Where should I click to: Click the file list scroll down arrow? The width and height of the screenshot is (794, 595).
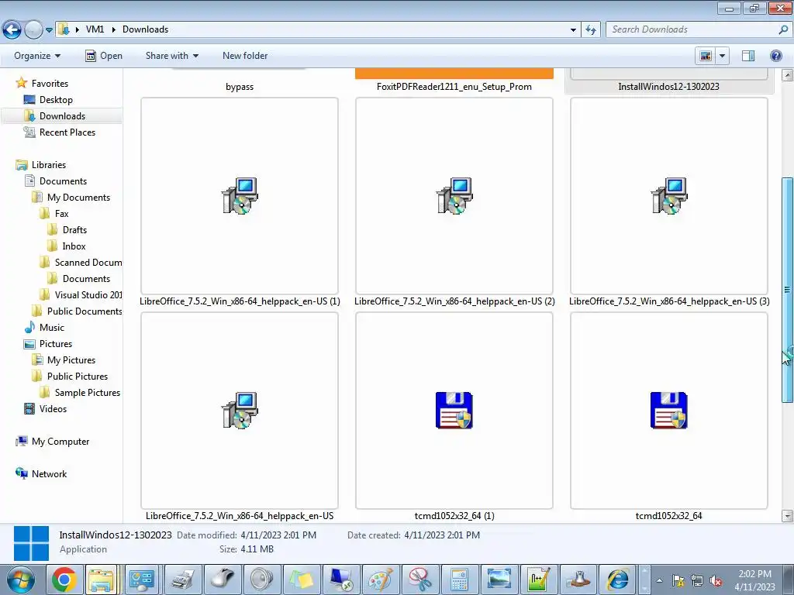pos(787,516)
